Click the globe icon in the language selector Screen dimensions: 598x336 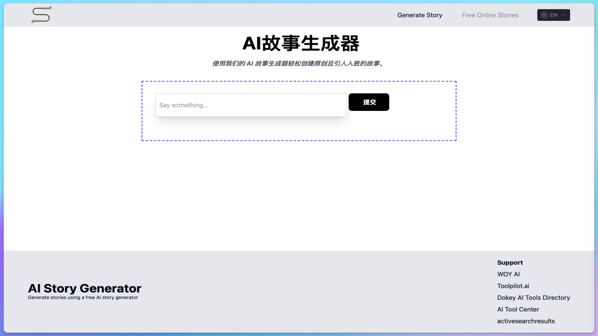pyautogui.click(x=544, y=15)
